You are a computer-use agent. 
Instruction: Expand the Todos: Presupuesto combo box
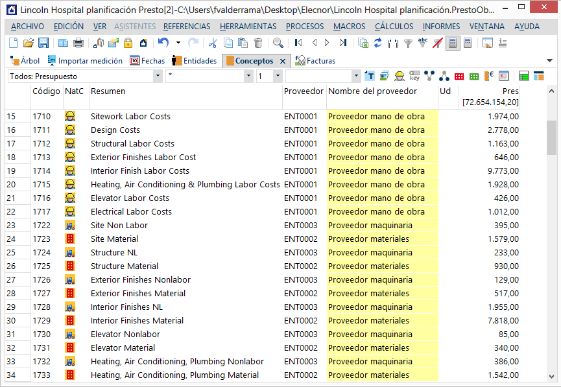tap(158, 76)
